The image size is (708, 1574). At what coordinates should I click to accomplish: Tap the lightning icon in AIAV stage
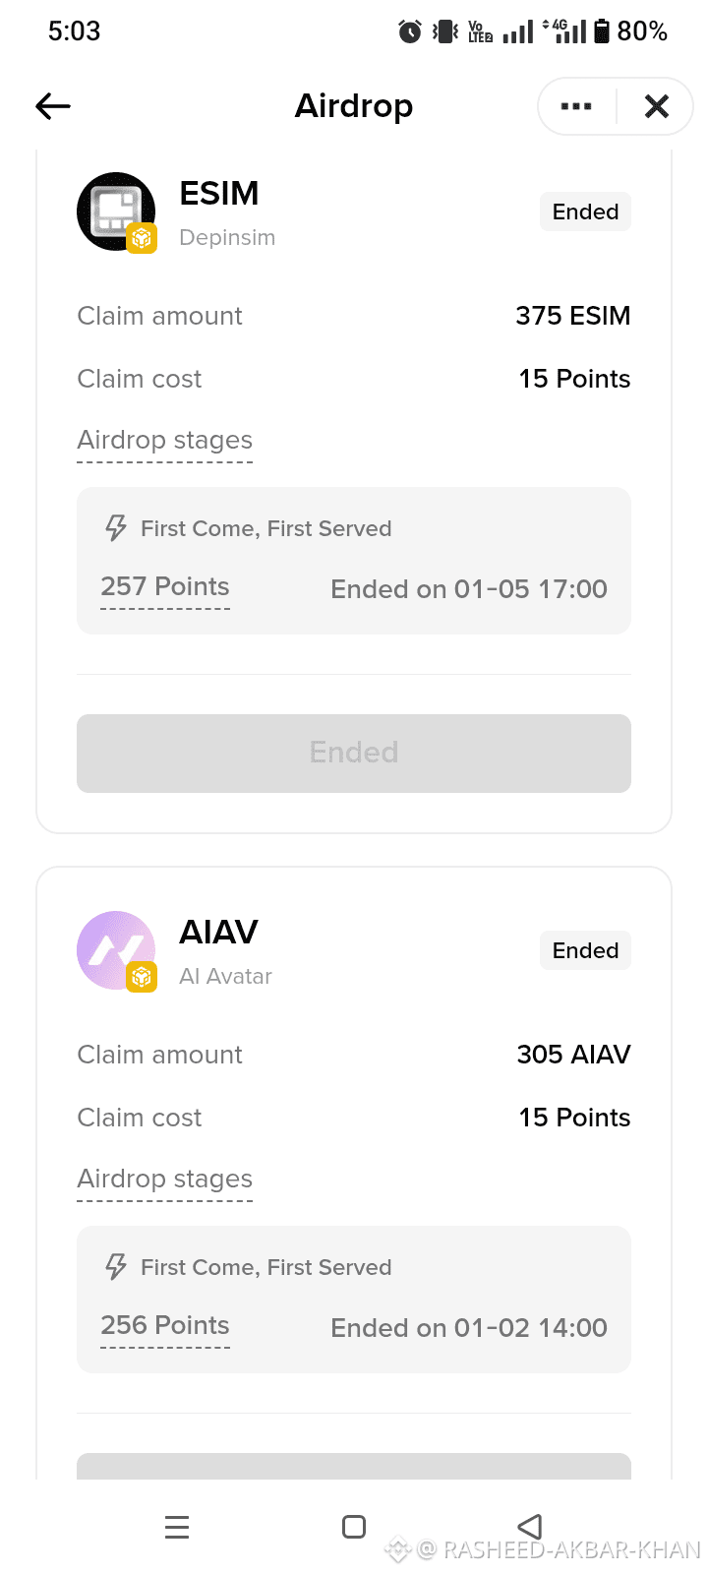click(116, 1267)
